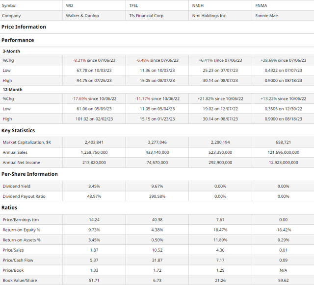Select TFSL net income 74,570,000
The width and height of the screenshot is (314, 285).
tap(157, 163)
